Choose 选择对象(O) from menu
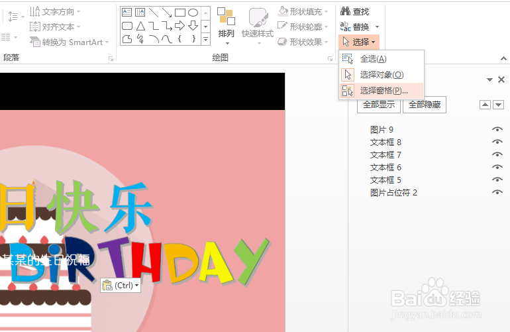This screenshot has height=332, width=510. coord(382,75)
